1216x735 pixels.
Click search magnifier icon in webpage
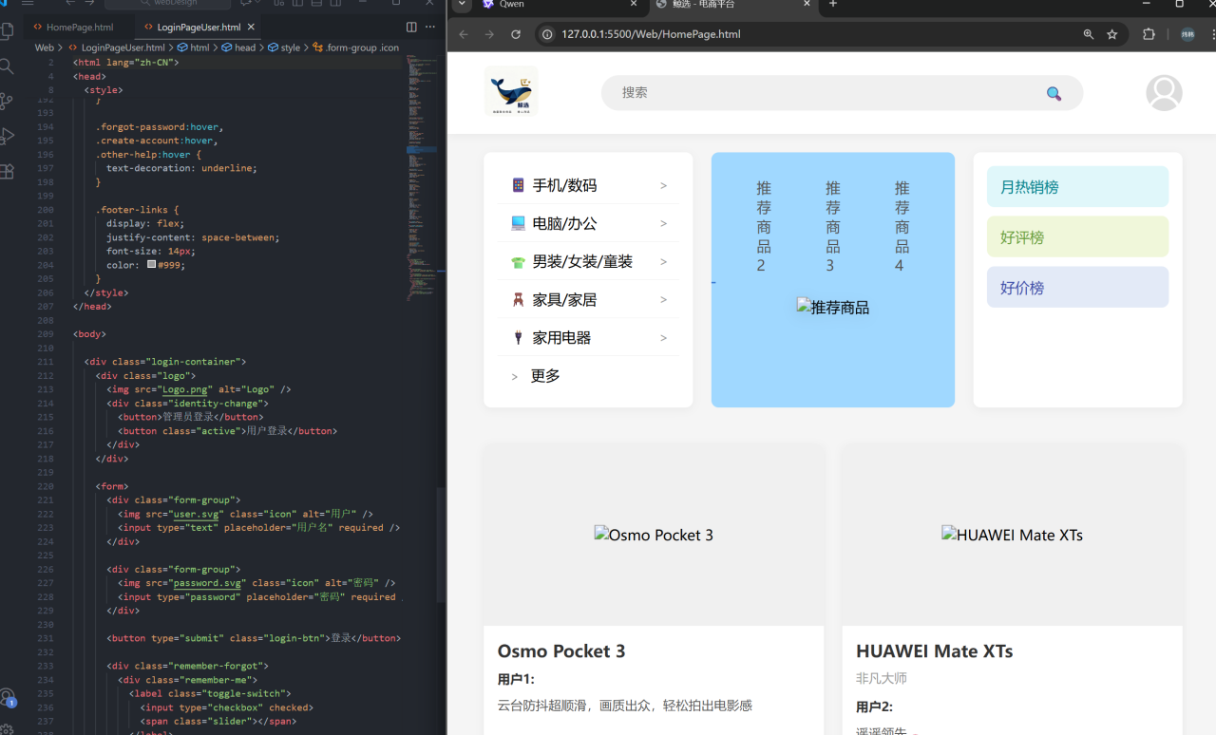point(1054,93)
